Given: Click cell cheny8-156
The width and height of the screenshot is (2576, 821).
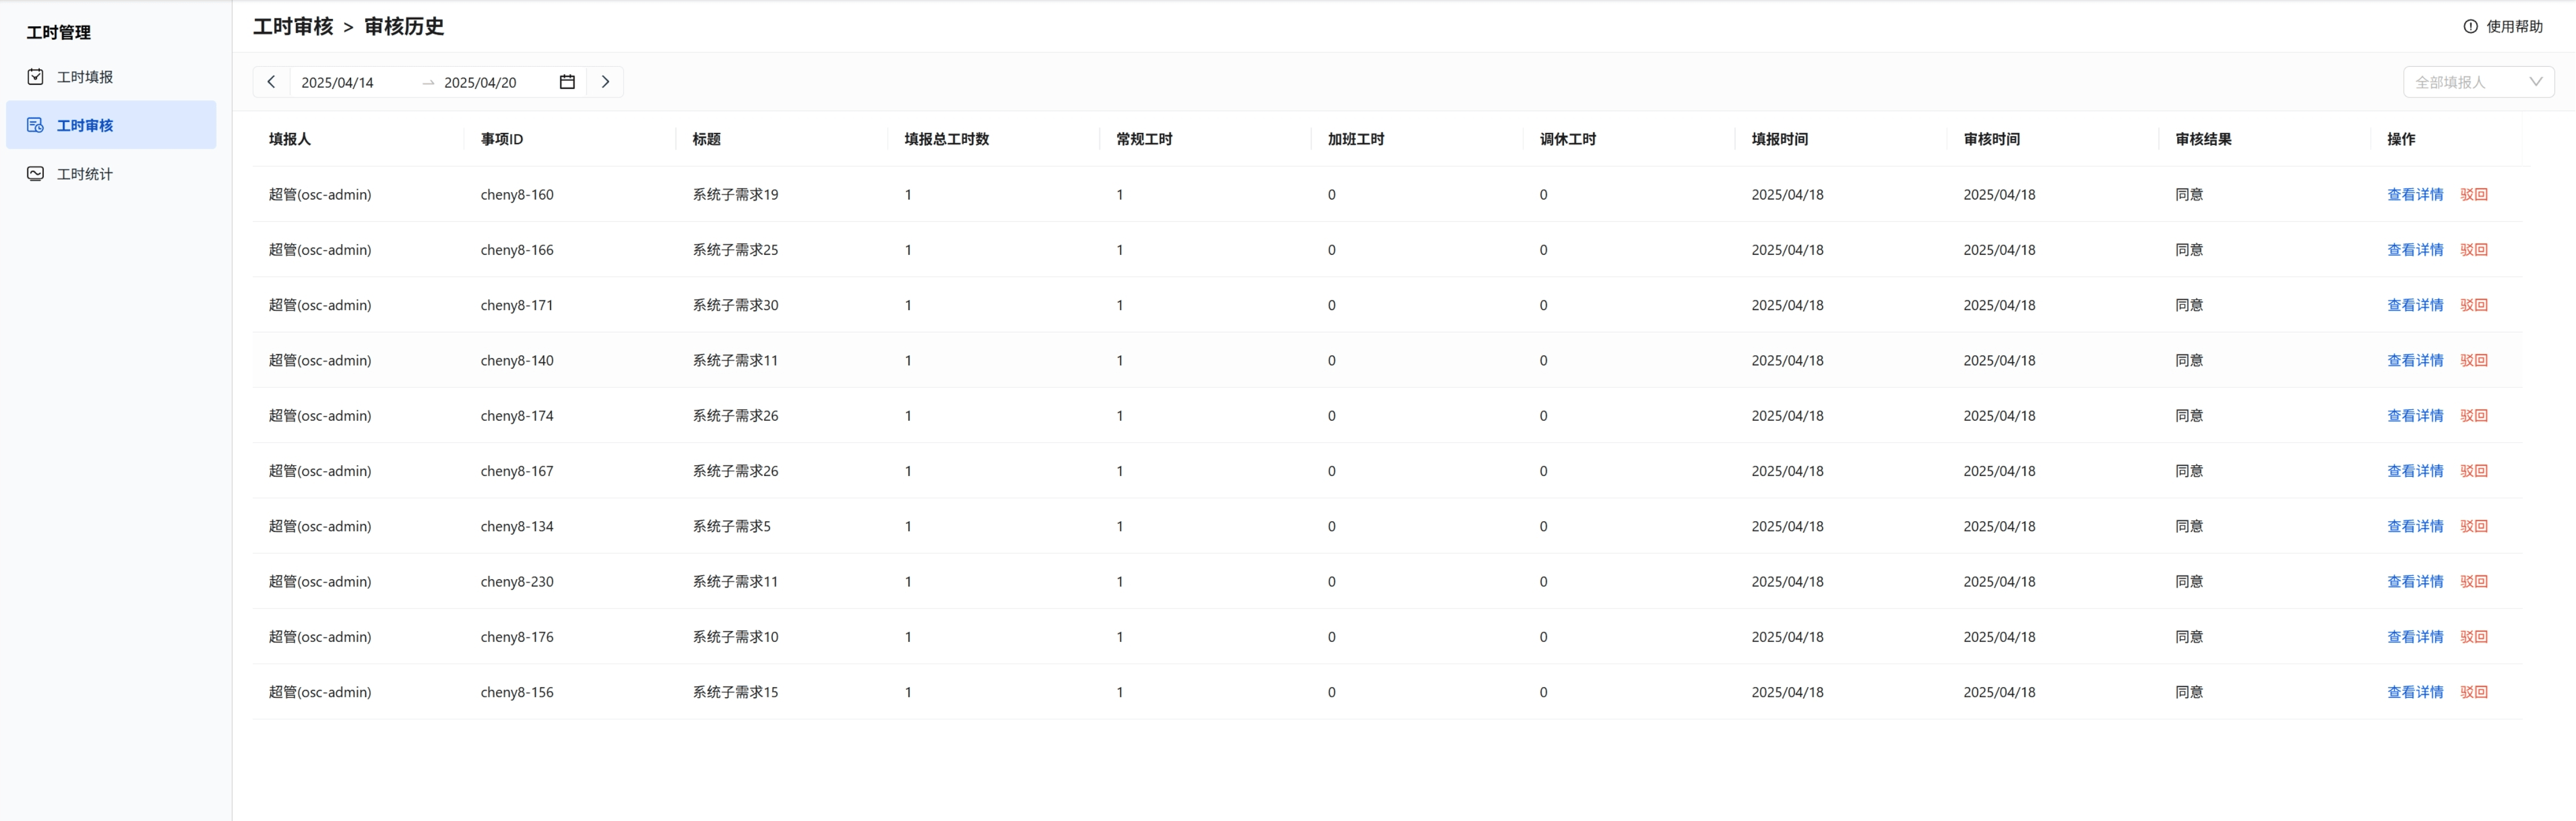Looking at the screenshot, I should click(517, 692).
